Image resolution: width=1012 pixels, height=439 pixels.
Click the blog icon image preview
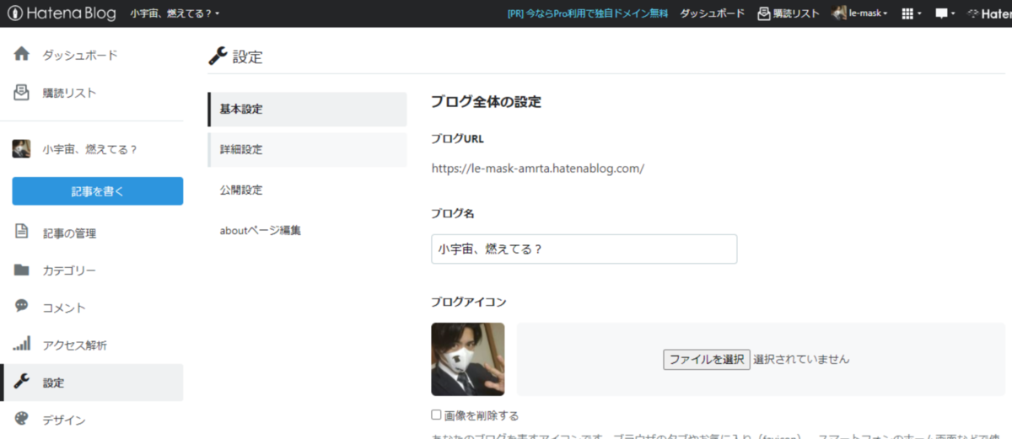[467, 359]
